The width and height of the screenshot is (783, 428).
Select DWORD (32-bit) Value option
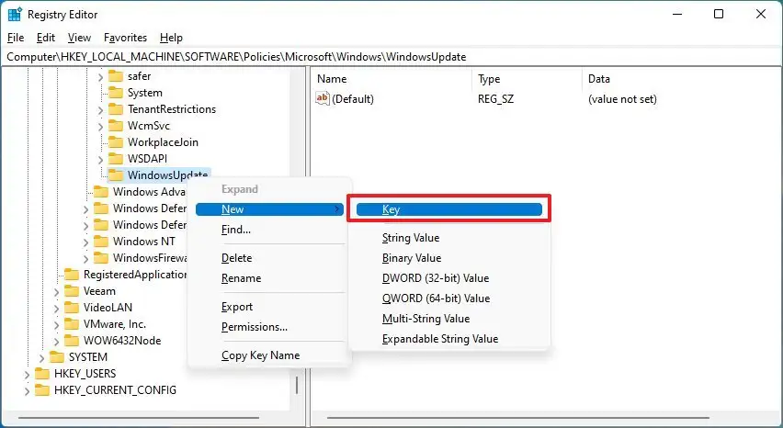tap(435, 278)
